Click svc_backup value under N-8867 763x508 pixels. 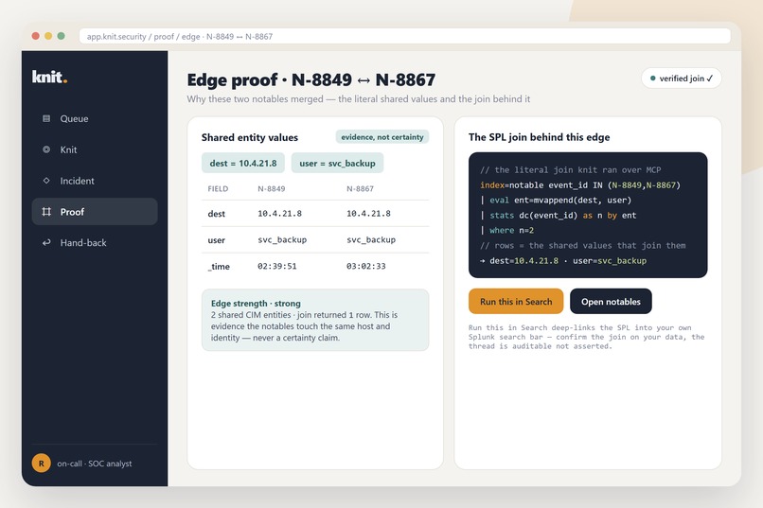pyautogui.click(x=371, y=239)
